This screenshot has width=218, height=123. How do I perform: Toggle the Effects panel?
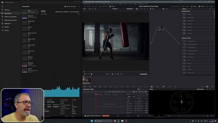(x=202, y=6)
